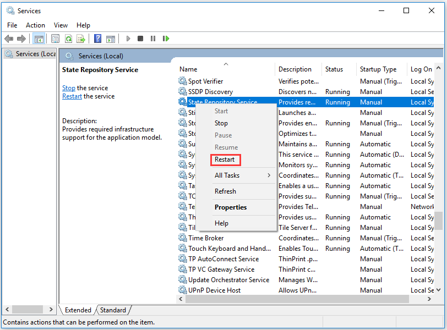
Task: Click the Stop Service square icon
Action: click(140, 38)
